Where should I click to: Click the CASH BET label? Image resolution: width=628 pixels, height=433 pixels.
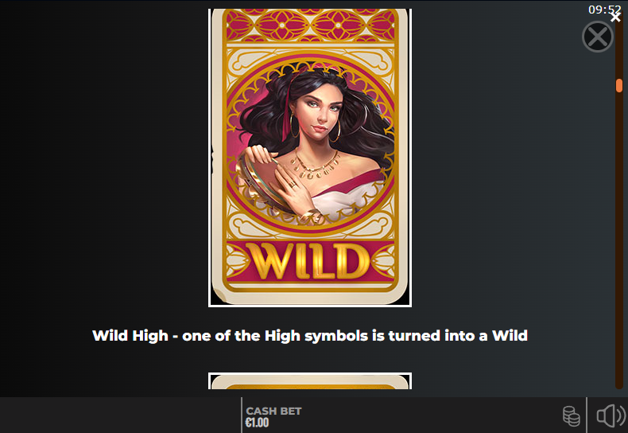[x=273, y=411]
